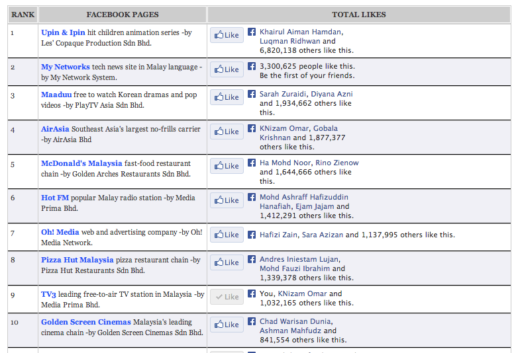Click the text 'Be the first of your friends.'
Viewport: 518px width, 353px height.
307,75
